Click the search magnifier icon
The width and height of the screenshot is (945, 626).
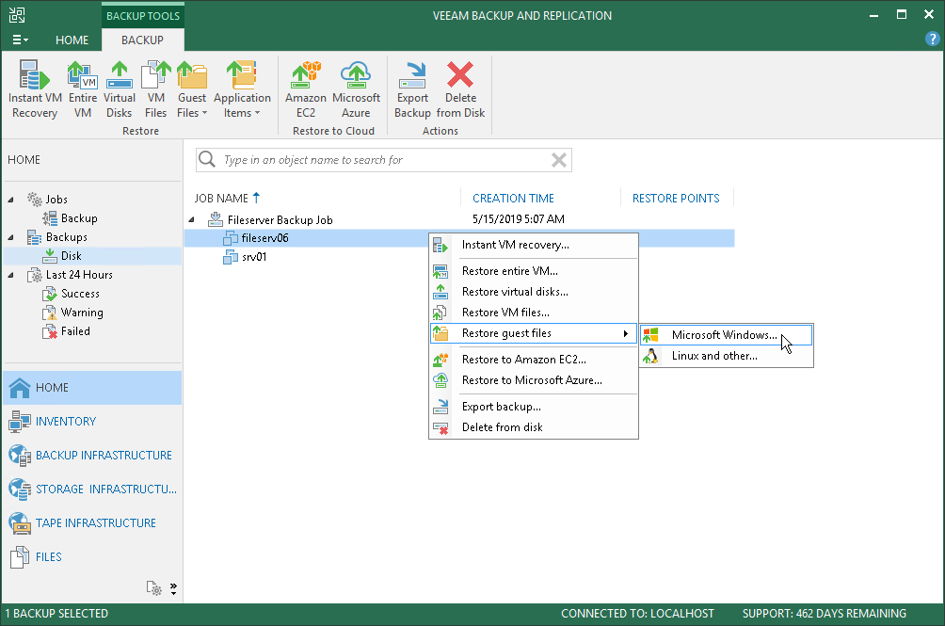click(x=207, y=159)
